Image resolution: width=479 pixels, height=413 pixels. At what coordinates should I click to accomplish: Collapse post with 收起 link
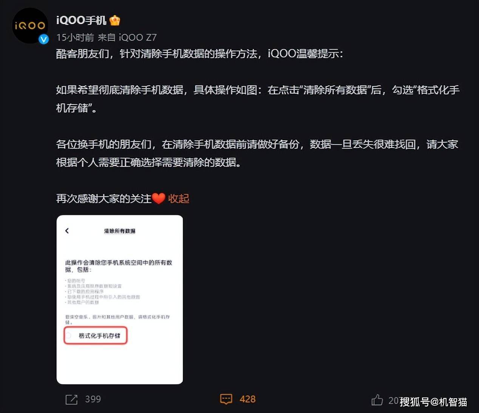click(x=179, y=199)
